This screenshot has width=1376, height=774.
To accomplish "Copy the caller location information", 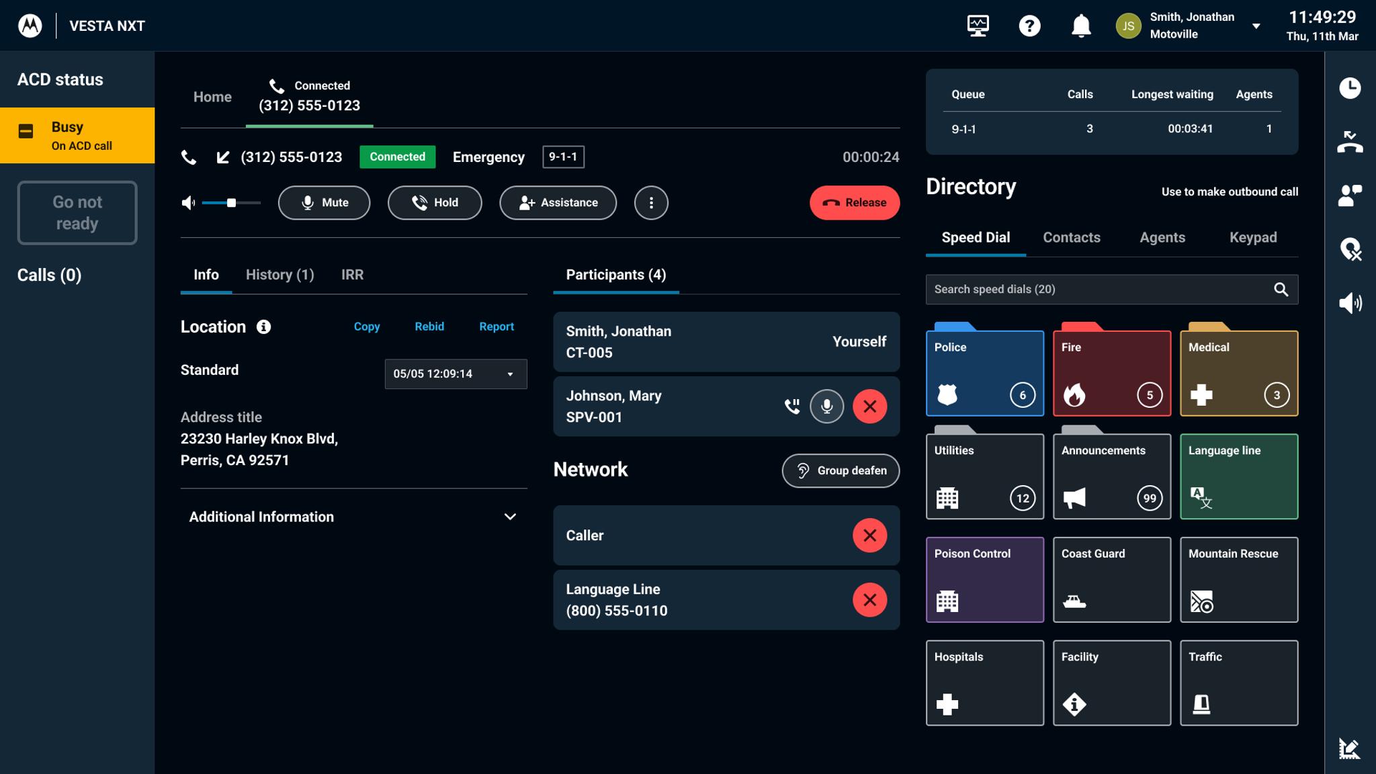I will pyautogui.click(x=367, y=327).
